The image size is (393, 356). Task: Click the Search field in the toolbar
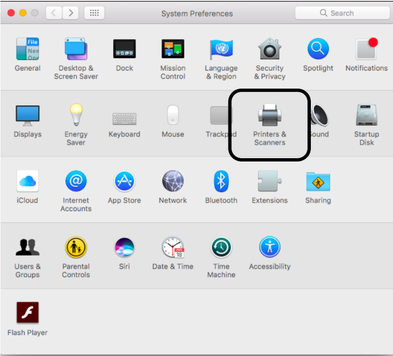click(342, 13)
